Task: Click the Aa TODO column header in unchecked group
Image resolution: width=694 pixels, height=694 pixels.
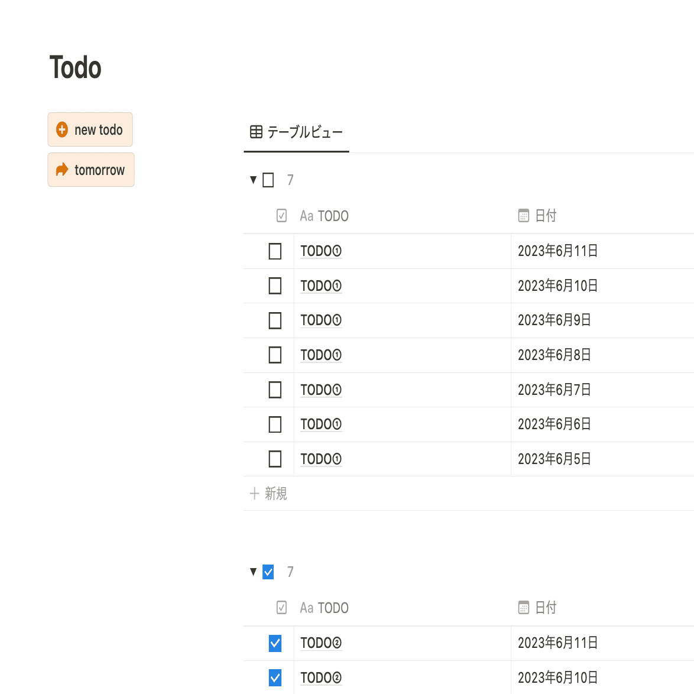Action: pos(324,216)
